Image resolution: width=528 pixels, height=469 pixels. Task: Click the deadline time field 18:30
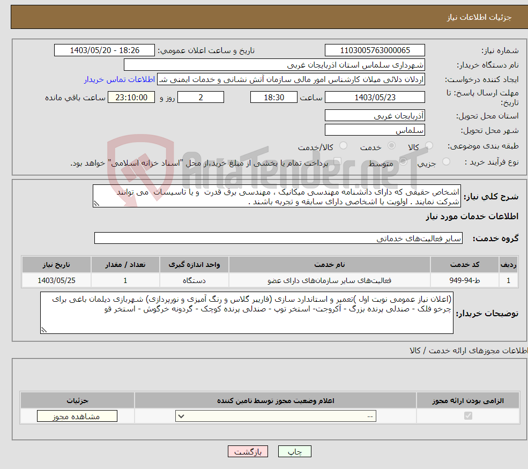pos(274,98)
